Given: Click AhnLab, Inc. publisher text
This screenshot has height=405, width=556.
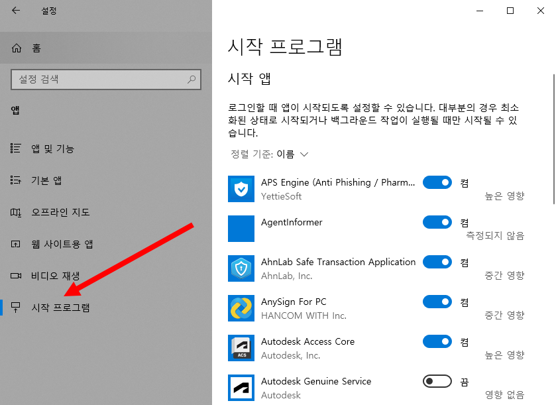Looking at the screenshot, I should coord(286,276).
